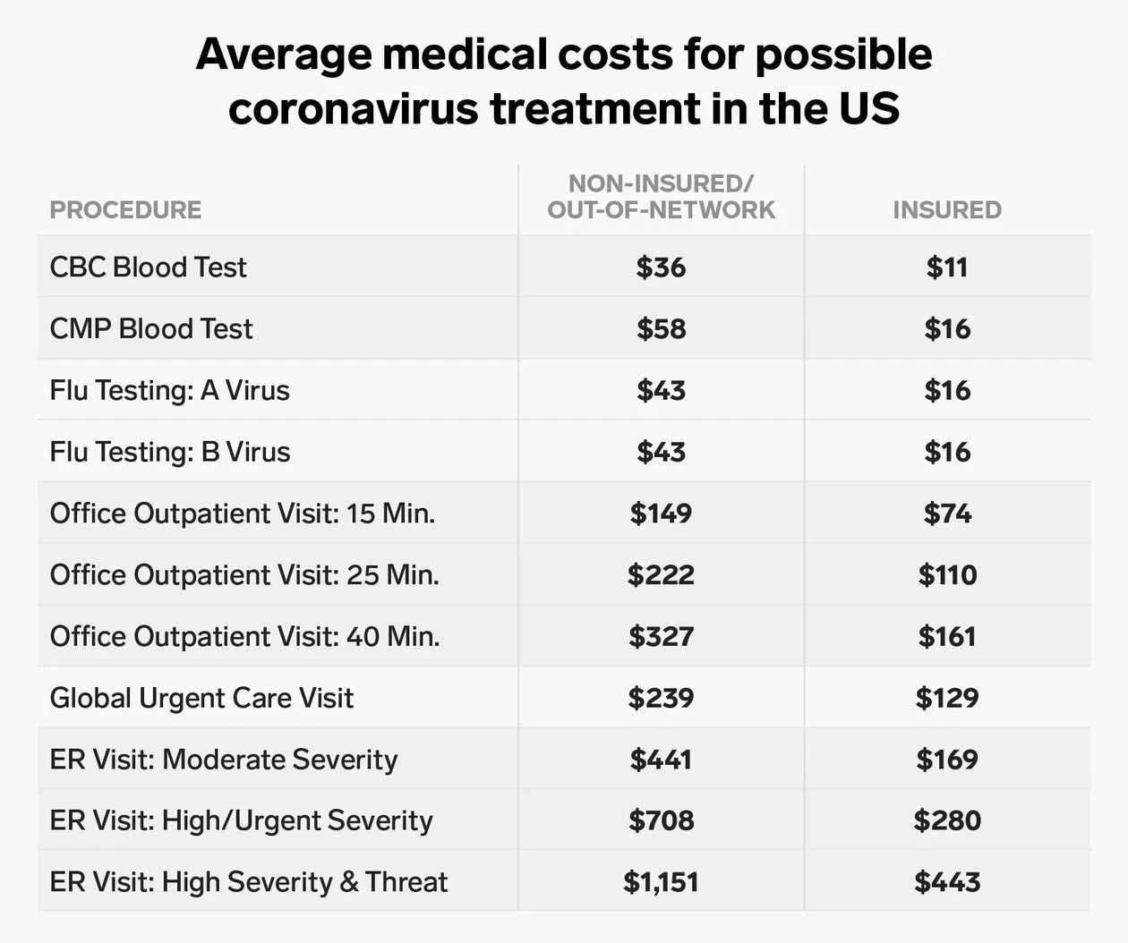The image size is (1128, 943).
Task: Select Office Outpatient Visit: 15 Min. label
Action: (x=243, y=514)
